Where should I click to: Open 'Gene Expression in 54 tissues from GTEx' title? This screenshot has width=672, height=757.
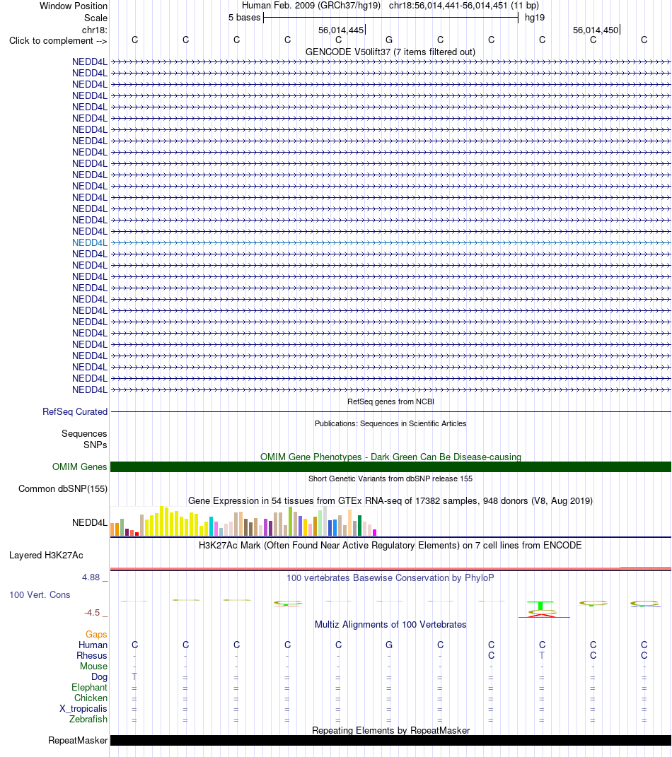point(390,500)
